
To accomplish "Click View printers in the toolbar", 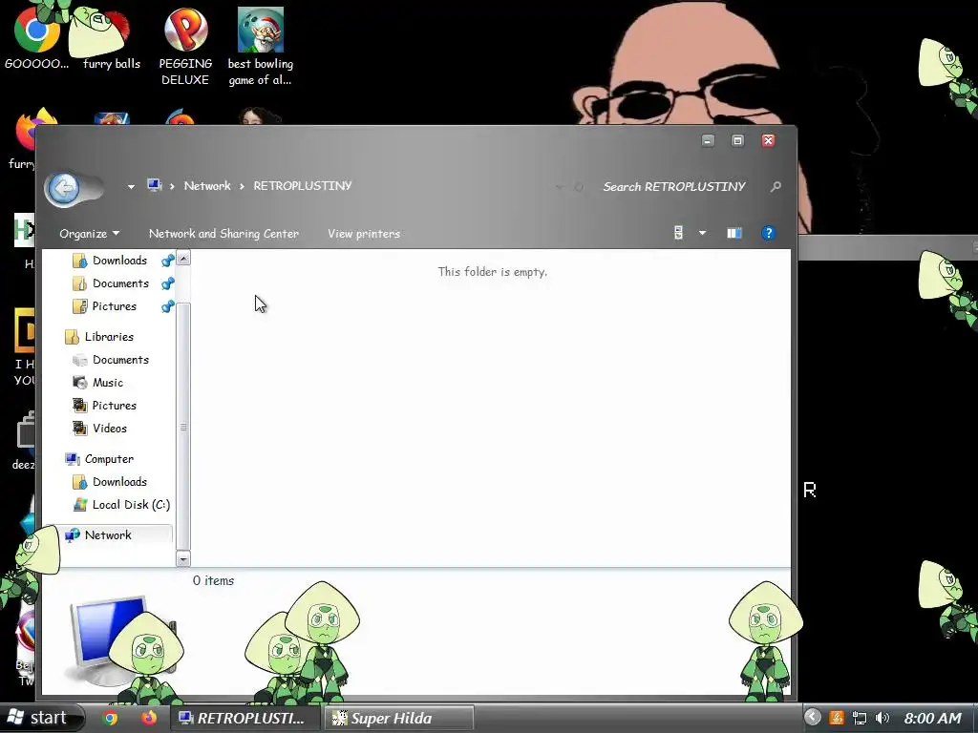I will [x=364, y=234].
